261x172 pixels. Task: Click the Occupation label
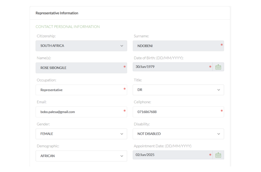[x=46, y=80]
